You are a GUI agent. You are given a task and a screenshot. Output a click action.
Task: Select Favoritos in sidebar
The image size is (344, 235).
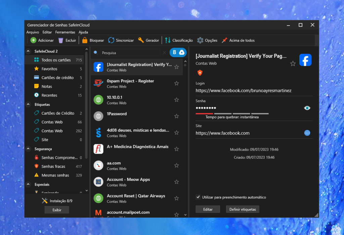click(54, 69)
